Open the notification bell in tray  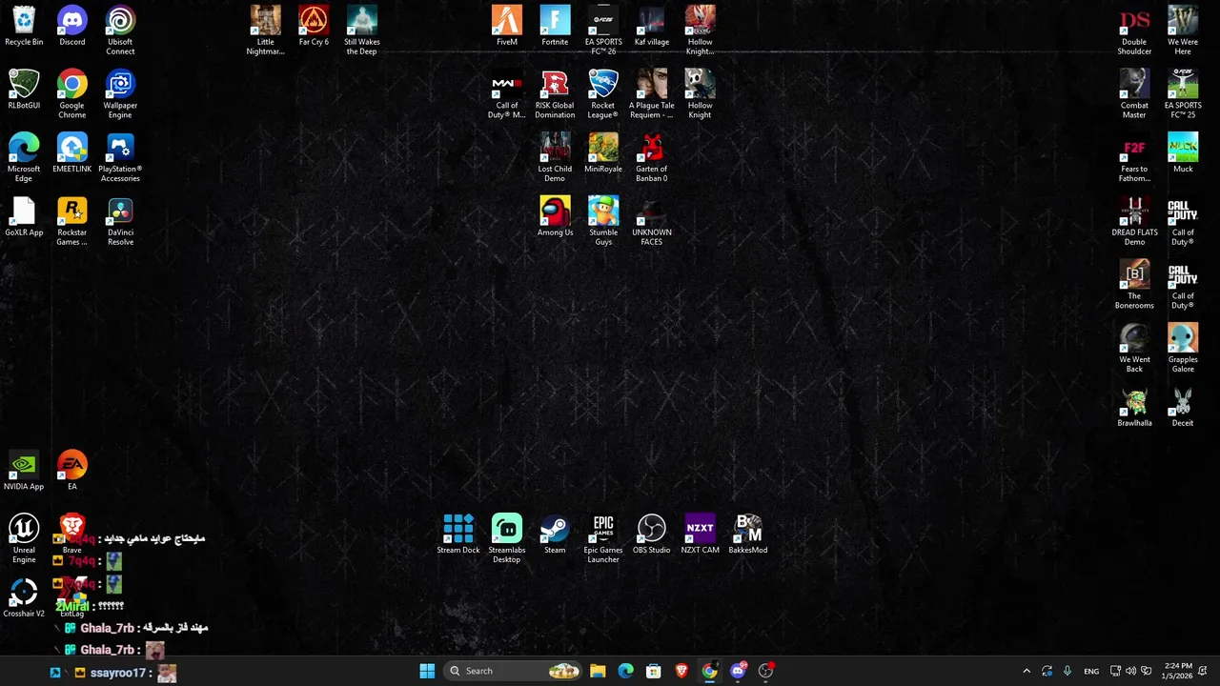coord(1204,671)
